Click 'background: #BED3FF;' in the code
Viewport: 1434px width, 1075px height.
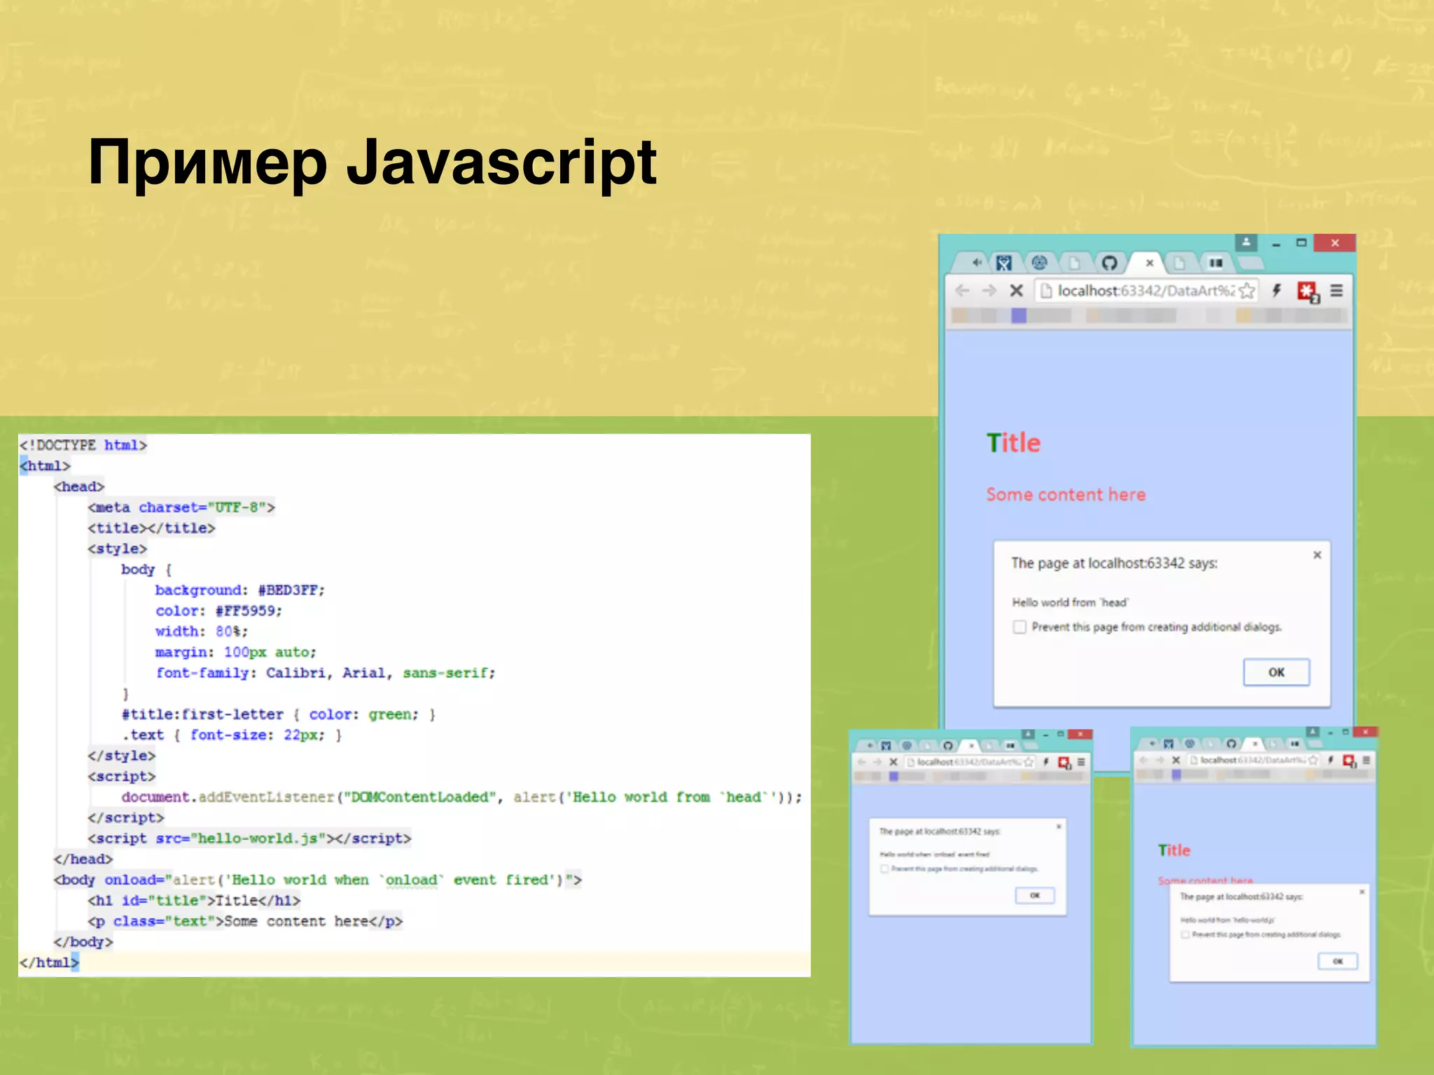tap(240, 590)
